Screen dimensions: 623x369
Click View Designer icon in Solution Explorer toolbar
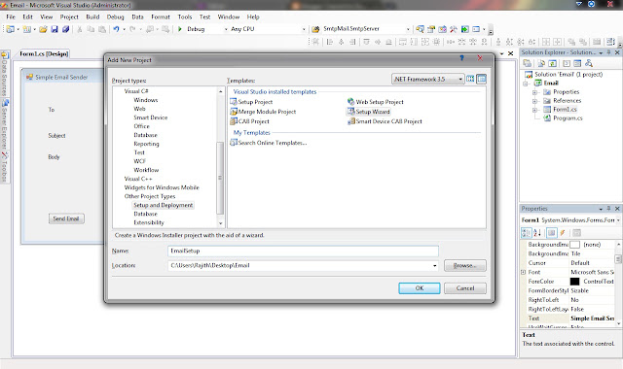577,63
